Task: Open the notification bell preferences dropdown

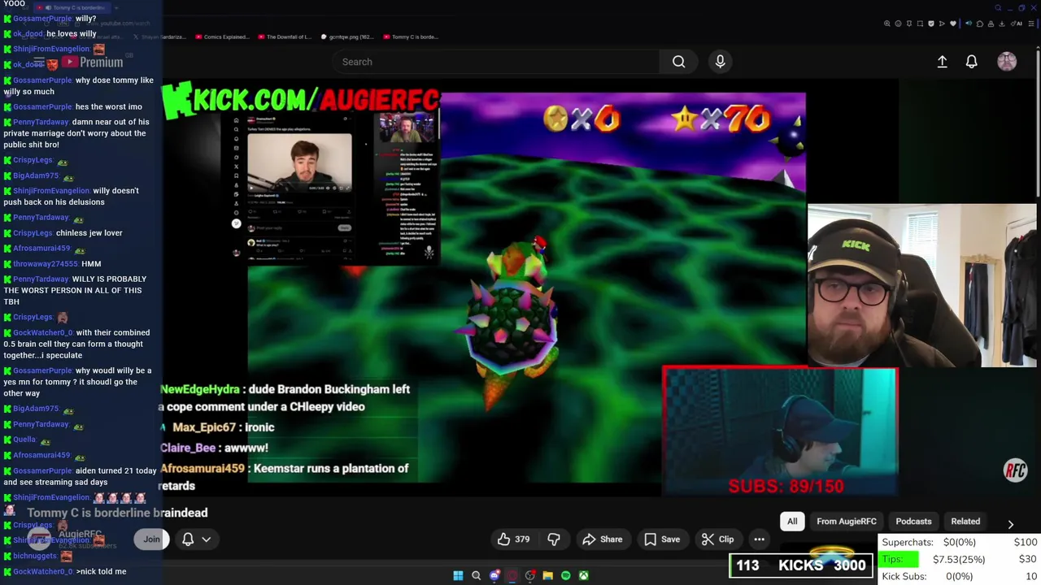Action: coord(196,539)
